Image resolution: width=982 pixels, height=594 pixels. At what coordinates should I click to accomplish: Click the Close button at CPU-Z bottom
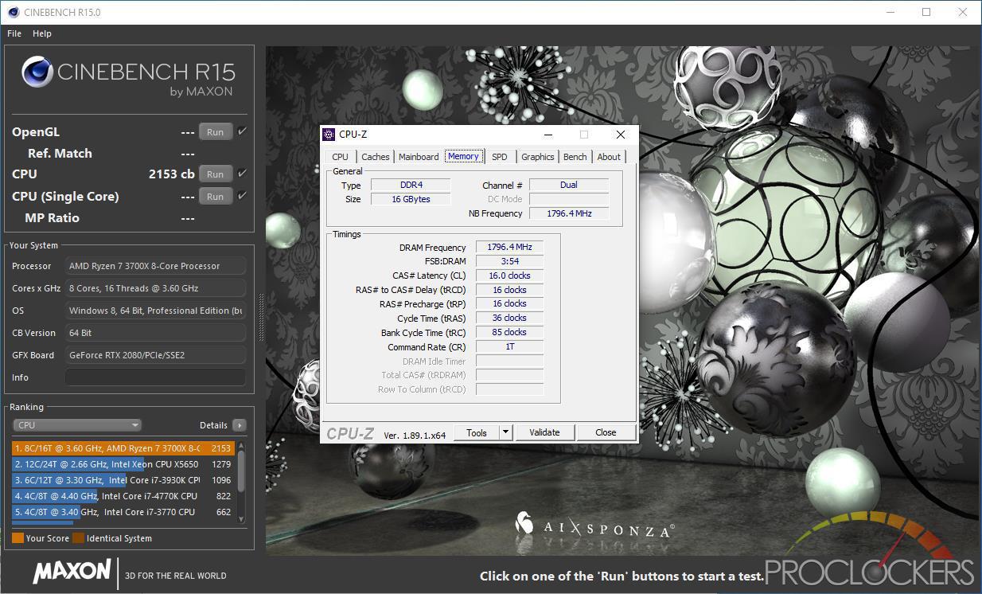(x=606, y=432)
